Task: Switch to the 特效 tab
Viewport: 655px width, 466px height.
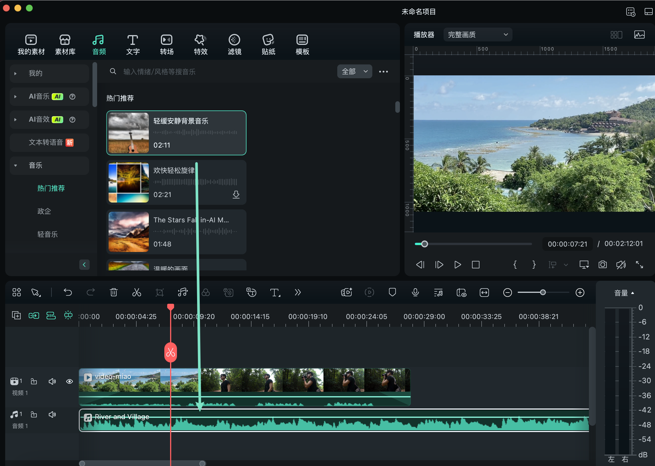Action: [201, 45]
